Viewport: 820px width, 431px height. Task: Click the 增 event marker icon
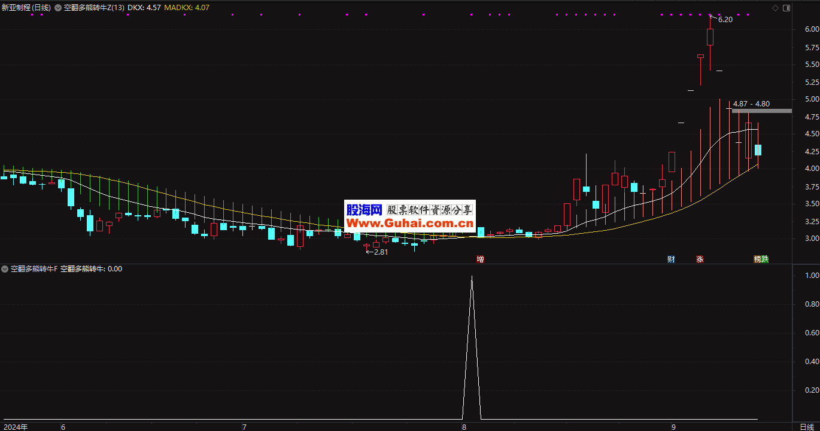(x=480, y=259)
